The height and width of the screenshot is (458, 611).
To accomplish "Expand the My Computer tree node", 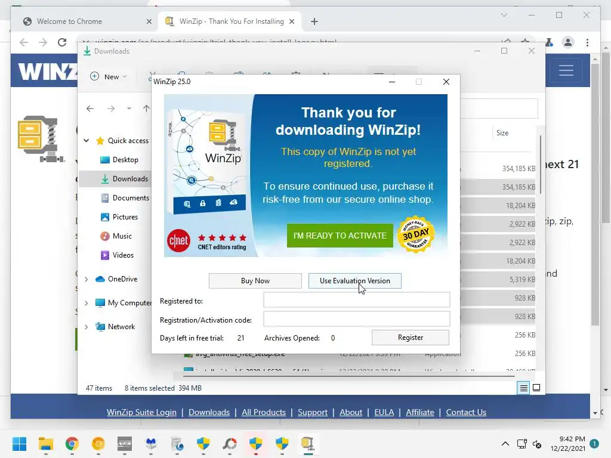I will tap(86, 303).
